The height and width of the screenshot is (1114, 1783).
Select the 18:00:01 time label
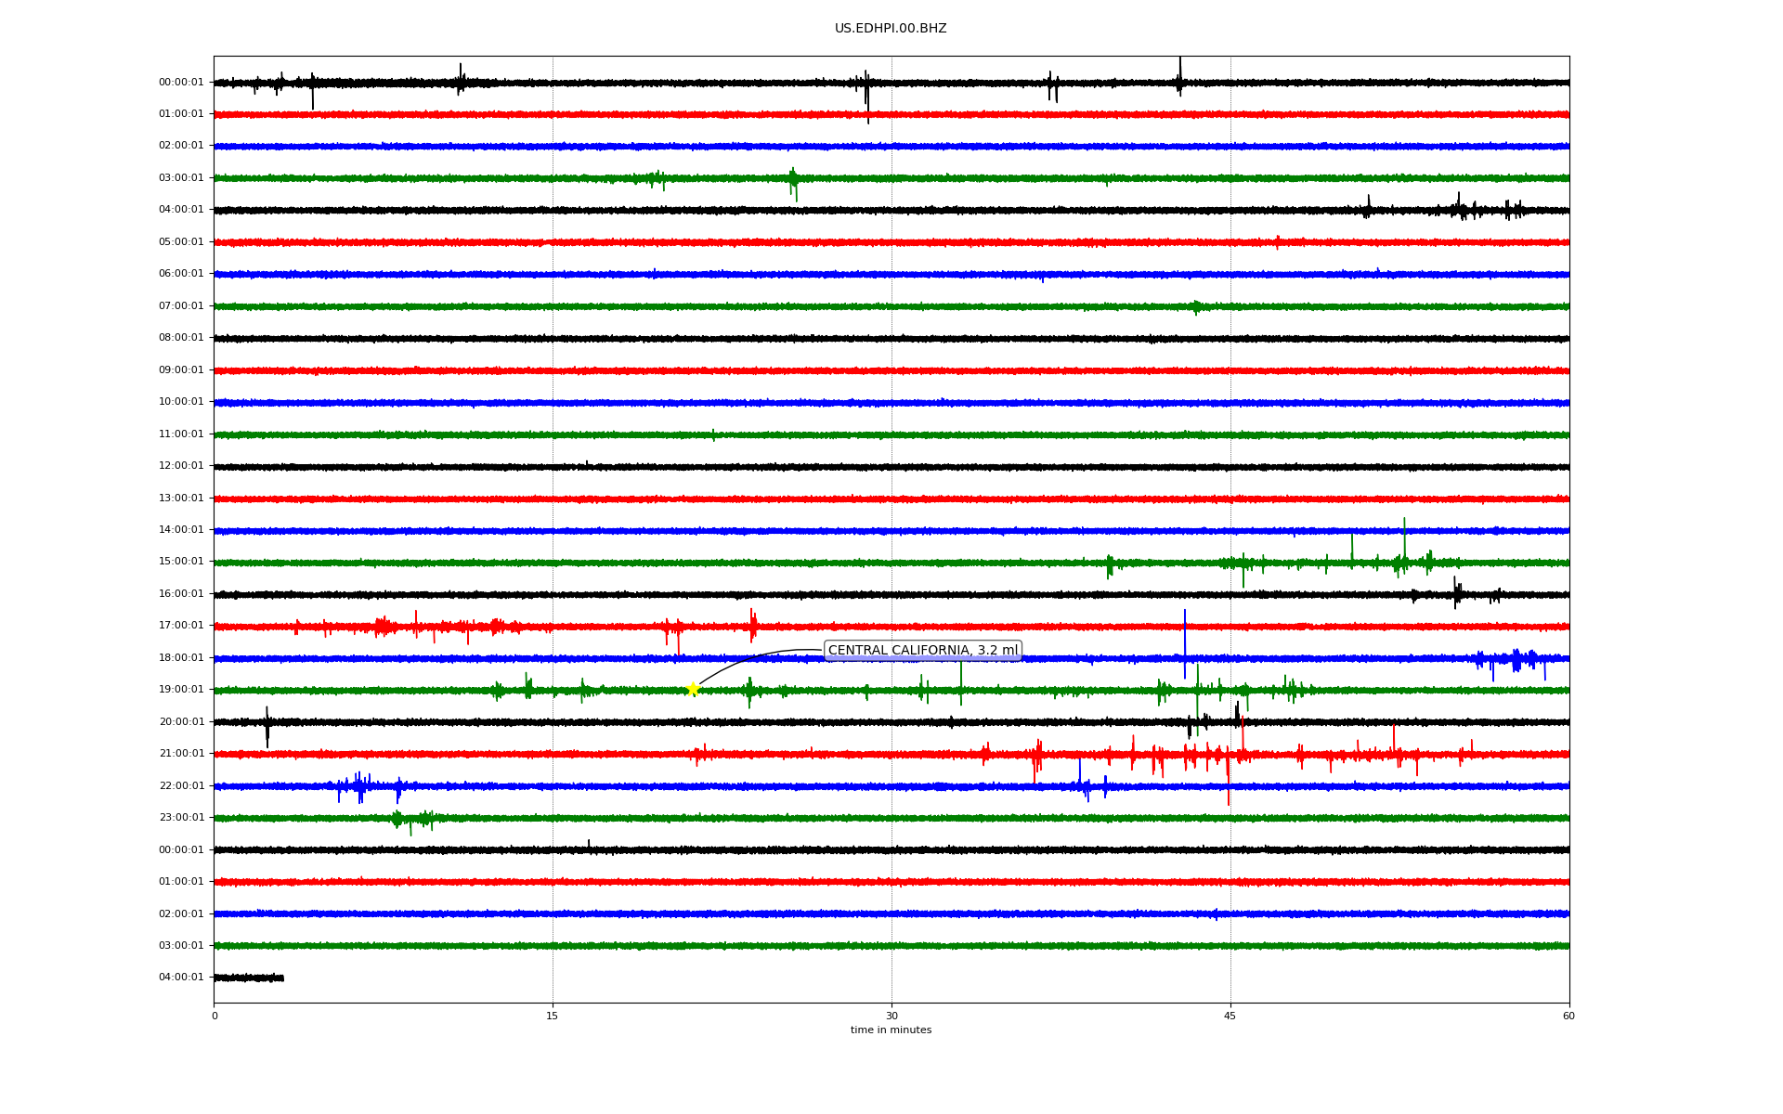pos(181,658)
